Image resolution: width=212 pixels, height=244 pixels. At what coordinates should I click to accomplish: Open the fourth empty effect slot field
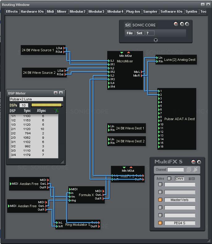pyautogui.click(x=180, y=208)
